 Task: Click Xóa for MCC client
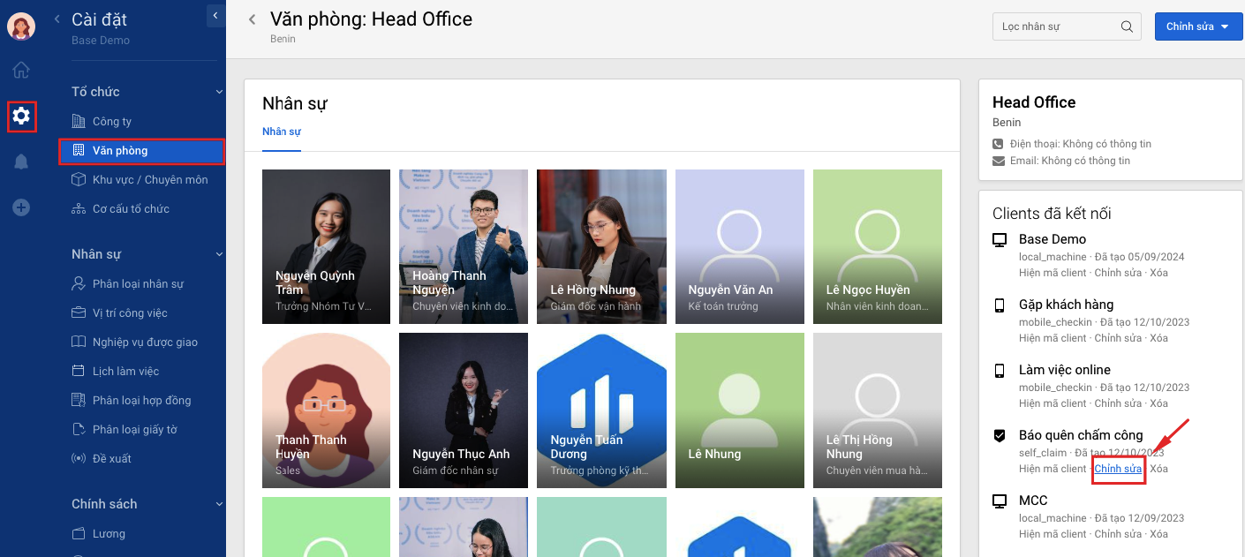1158,534
